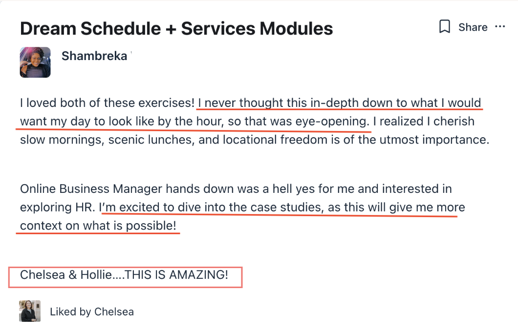
Task: Click the "Liked by Chelsea" text
Action: (92, 312)
